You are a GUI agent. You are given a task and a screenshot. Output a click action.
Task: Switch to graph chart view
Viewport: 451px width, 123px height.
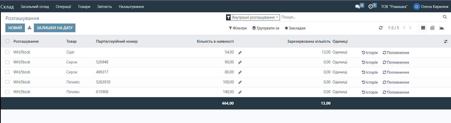442,28
